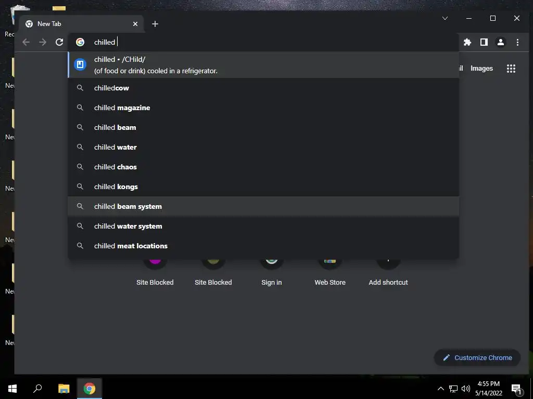The height and width of the screenshot is (399, 533).
Task: Go back with the back arrow
Action: click(26, 42)
